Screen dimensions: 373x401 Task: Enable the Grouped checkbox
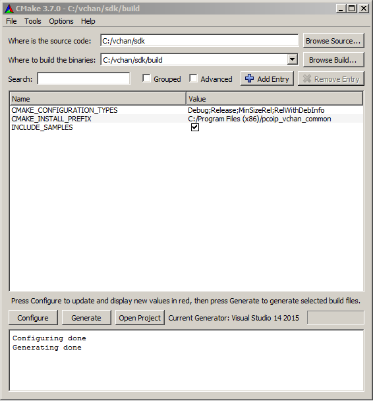point(146,78)
